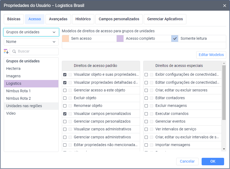Click the Buscar search field

click(x=37, y=51)
